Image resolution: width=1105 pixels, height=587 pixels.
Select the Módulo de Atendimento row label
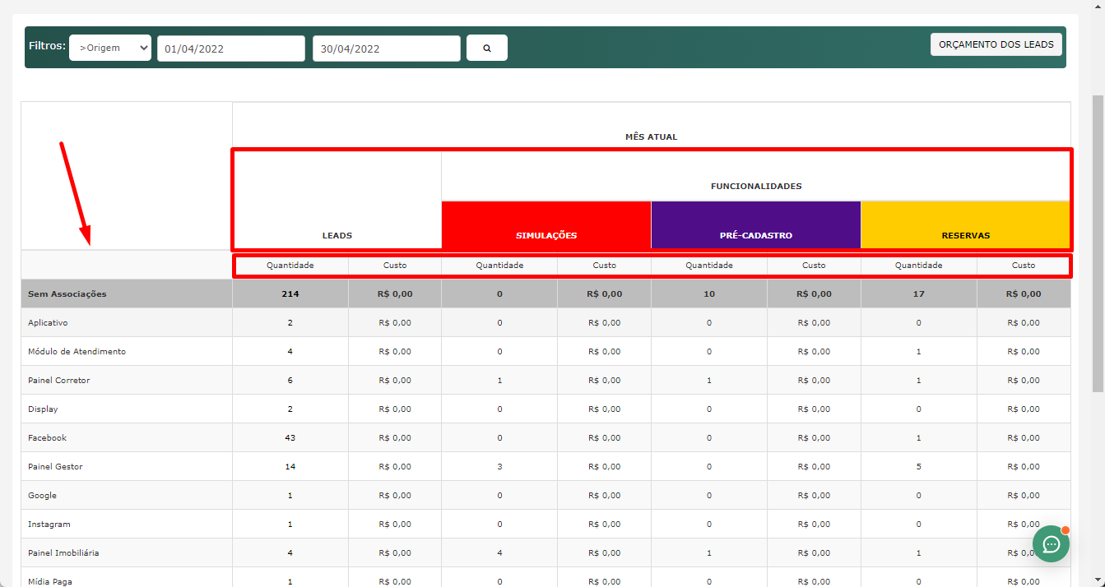pos(77,351)
